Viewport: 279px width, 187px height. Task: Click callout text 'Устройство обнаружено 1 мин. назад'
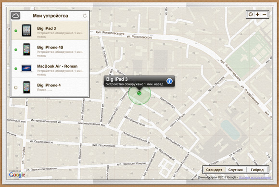(135, 84)
